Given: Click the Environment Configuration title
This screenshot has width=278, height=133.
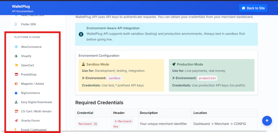Looking at the screenshot, I should tap(99, 56).
